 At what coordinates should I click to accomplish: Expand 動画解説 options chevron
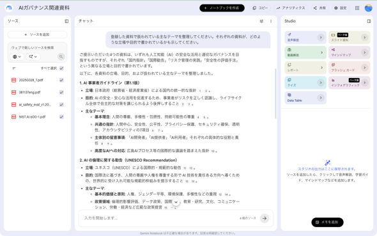[321, 52]
